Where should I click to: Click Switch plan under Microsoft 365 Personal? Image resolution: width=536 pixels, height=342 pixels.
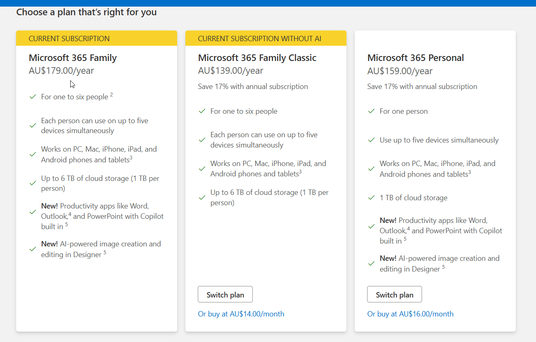click(x=394, y=294)
